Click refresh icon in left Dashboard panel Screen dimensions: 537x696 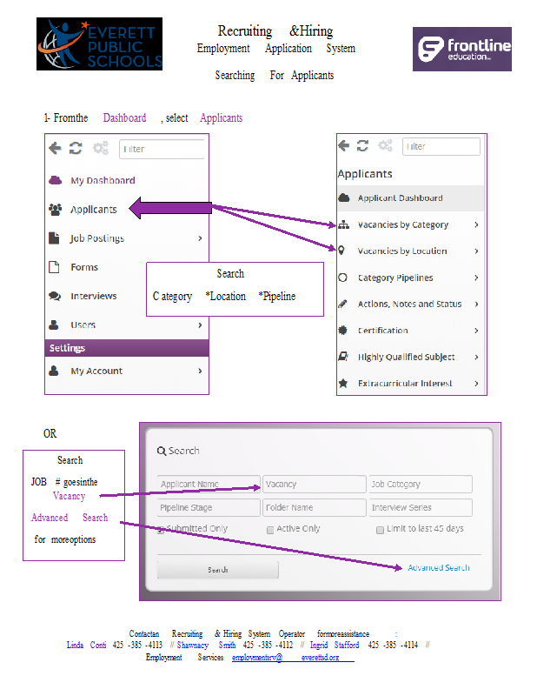(76, 148)
